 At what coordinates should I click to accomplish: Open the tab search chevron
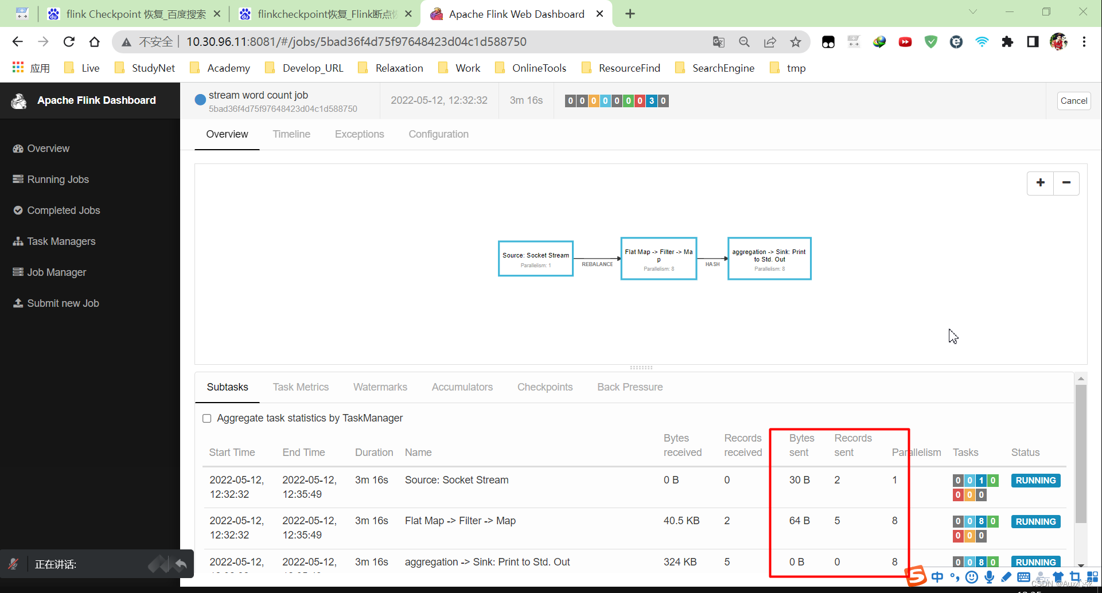[x=974, y=11]
